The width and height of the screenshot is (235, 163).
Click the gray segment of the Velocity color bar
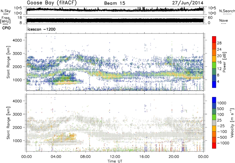coord(214,123)
